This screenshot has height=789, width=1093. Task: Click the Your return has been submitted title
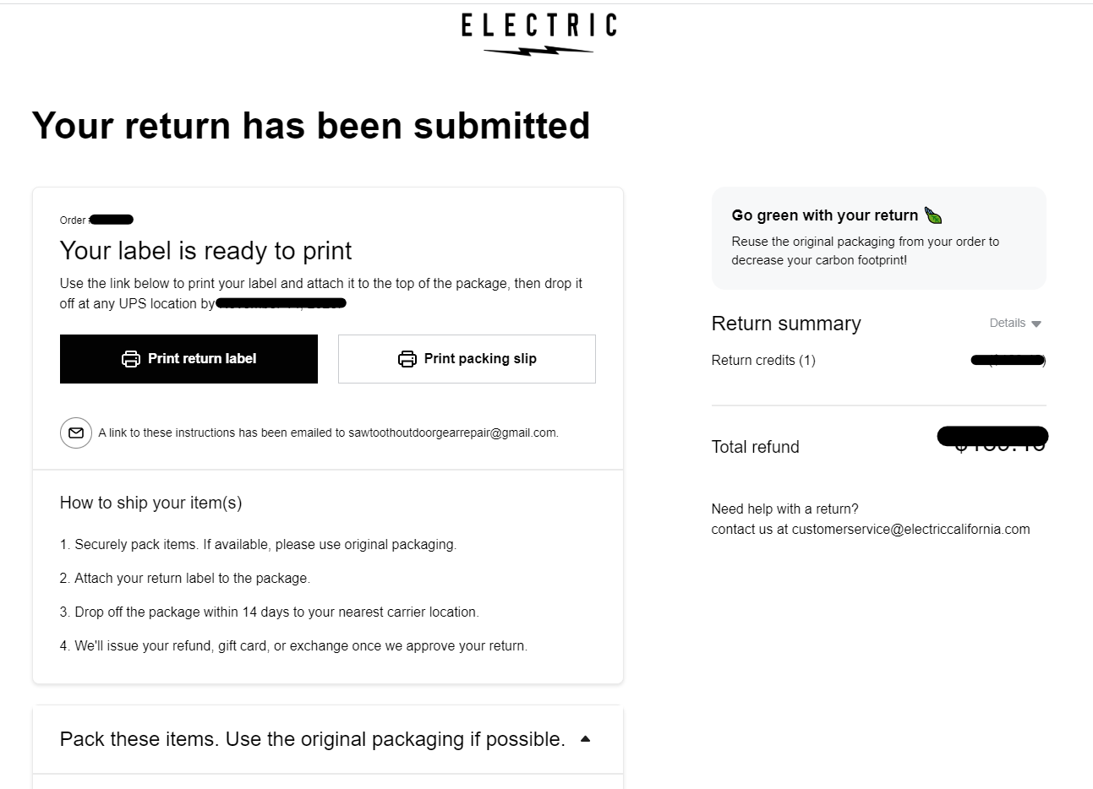(x=311, y=125)
